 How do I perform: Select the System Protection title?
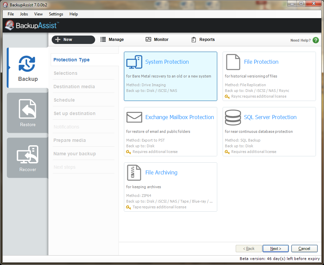coord(167,62)
